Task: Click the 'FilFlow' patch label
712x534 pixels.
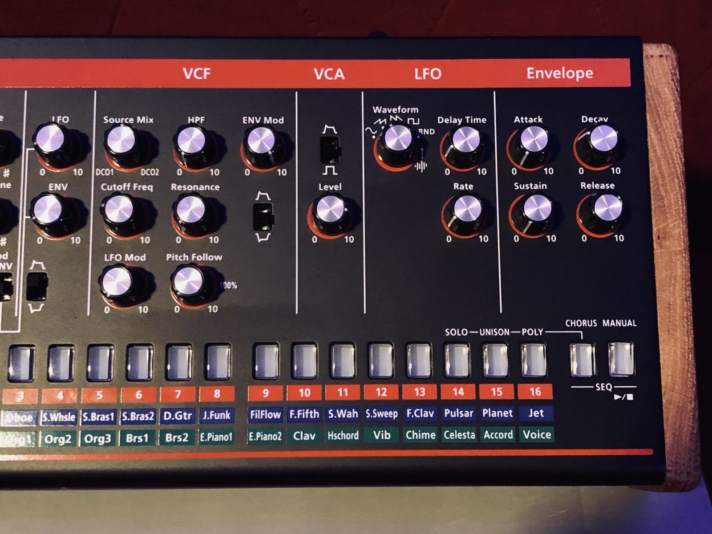Action: 265,415
